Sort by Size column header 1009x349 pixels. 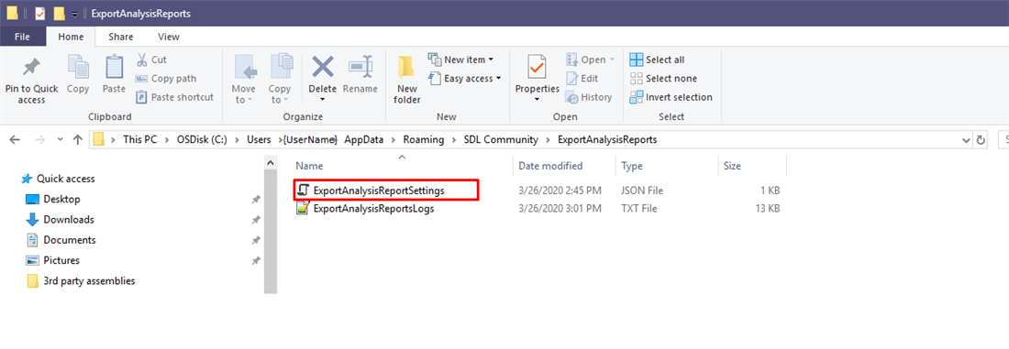[732, 166]
